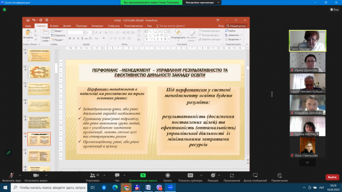Click the Notes button in Zoom toolbar
The height and width of the screenshot is (192, 342).
click(x=279, y=175)
